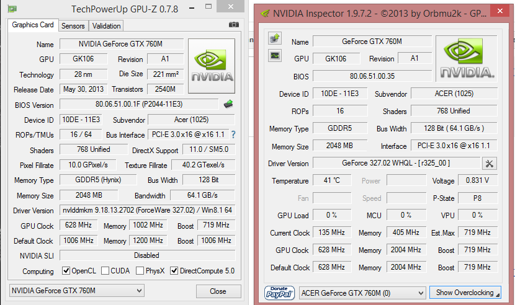The height and width of the screenshot is (305, 515).
Task: Click the Inspector BIOS 80.06.51.00.35 field
Action: [x=372, y=76]
